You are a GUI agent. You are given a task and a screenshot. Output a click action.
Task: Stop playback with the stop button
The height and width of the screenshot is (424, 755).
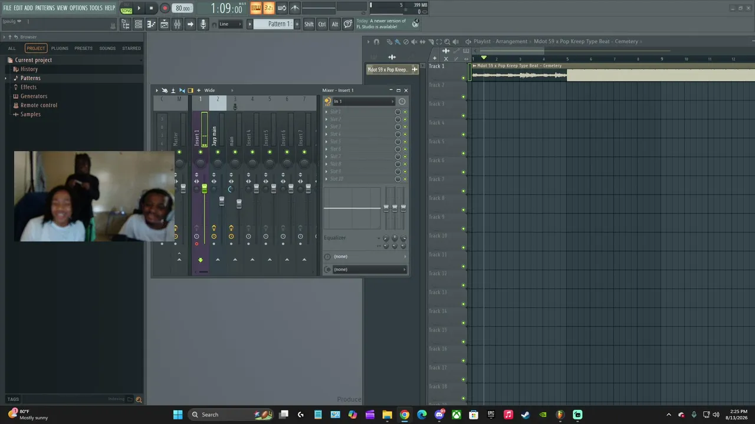click(x=151, y=8)
